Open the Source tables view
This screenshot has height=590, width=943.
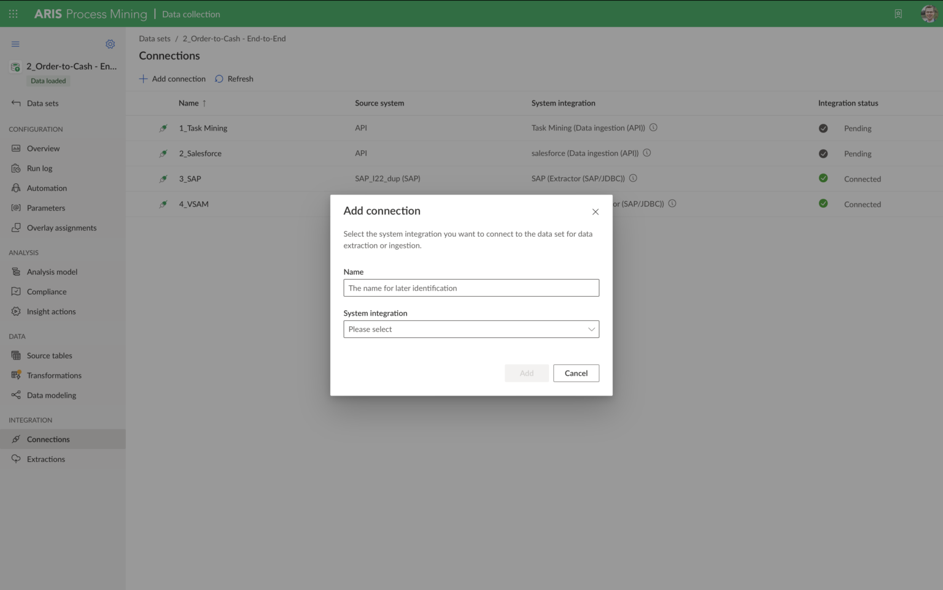49,355
